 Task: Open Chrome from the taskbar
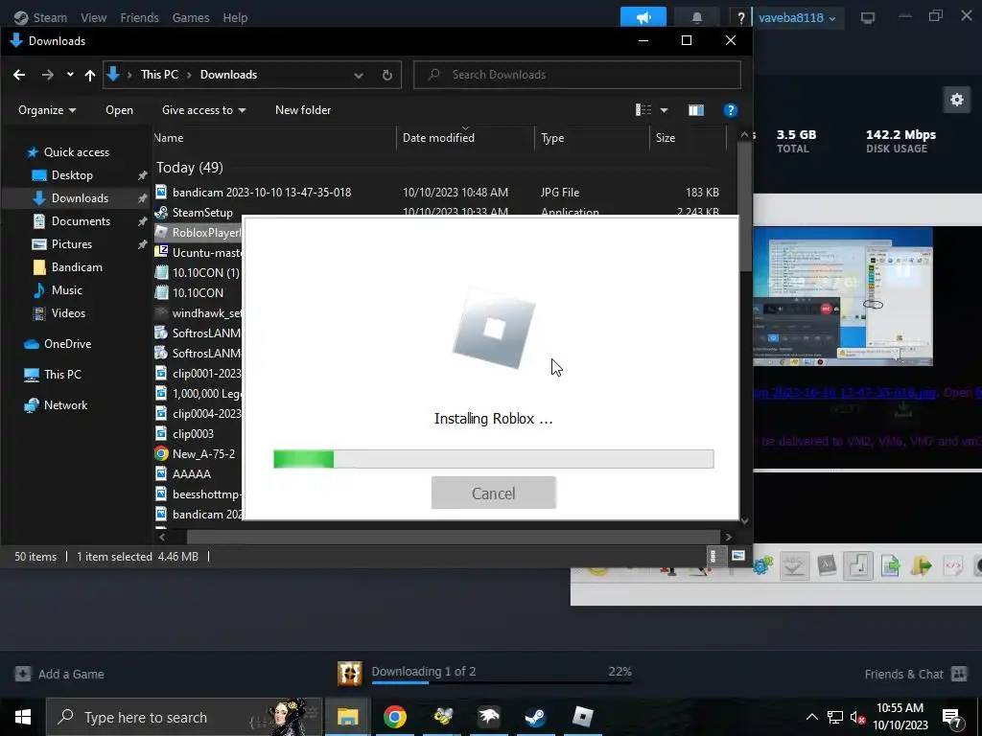pyautogui.click(x=394, y=717)
